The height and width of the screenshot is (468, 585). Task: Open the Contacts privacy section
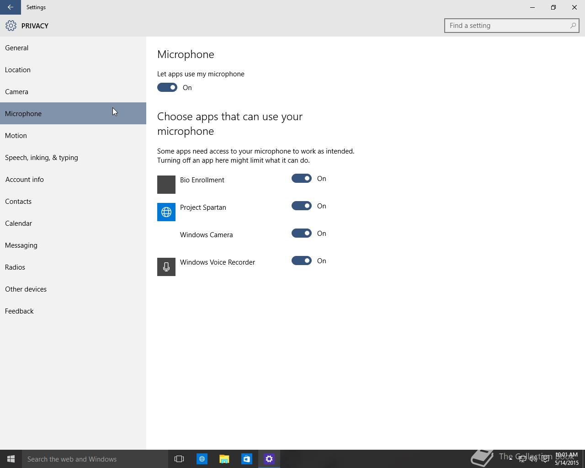point(73,201)
